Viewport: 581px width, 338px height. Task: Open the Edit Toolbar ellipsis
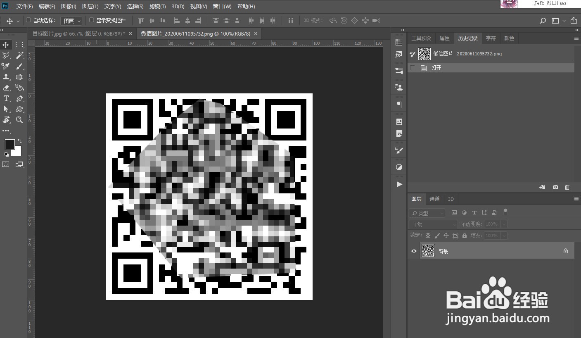(x=6, y=131)
